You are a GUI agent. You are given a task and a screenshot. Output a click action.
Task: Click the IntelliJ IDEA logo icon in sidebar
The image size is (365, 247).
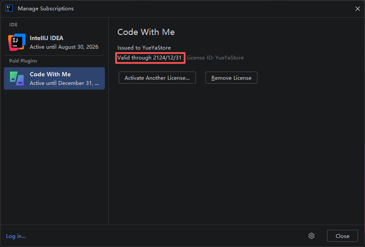[x=17, y=42]
